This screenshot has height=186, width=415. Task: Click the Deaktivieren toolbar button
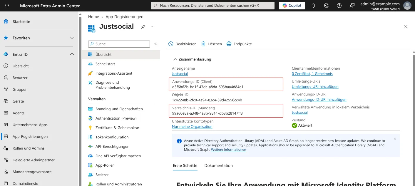tap(182, 44)
